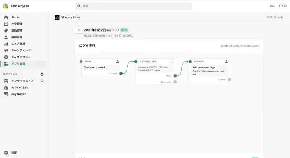
Task: Add a sales channel with plus icon
Action: [x=42, y=74]
